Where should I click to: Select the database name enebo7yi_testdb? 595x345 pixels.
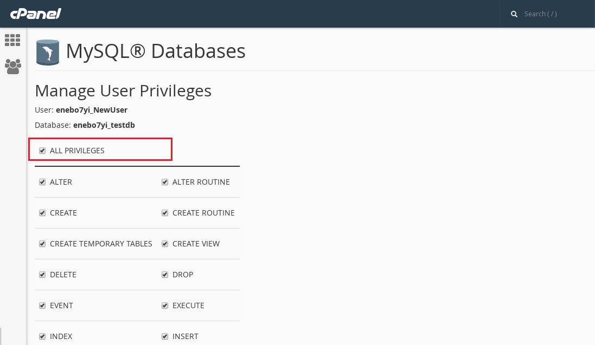(x=104, y=125)
